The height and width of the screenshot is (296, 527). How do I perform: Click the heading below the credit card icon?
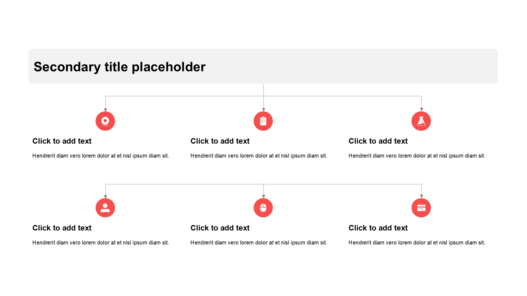tap(378, 228)
